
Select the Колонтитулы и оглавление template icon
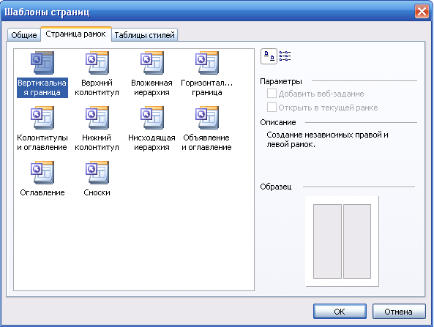[x=42, y=117]
